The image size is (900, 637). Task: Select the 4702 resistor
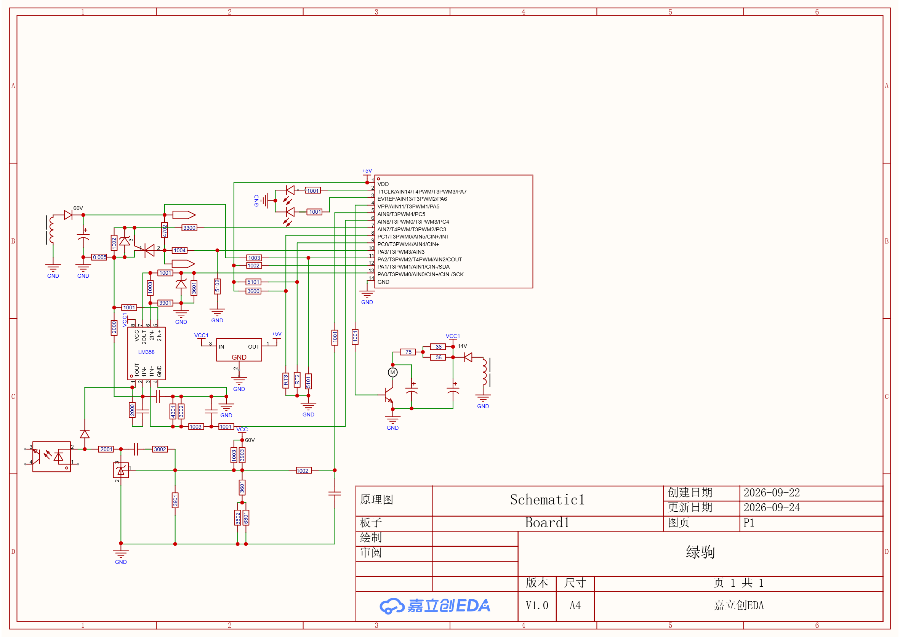(x=164, y=230)
